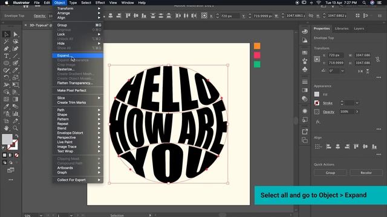Select the Ellipse tool
The width and height of the screenshot is (387, 217).
click(6, 63)
